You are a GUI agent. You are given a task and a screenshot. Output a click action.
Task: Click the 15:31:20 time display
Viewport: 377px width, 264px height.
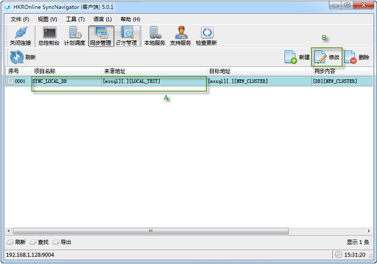click(x=354, y=255)
